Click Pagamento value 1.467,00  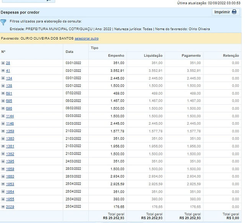coord(194,101)
